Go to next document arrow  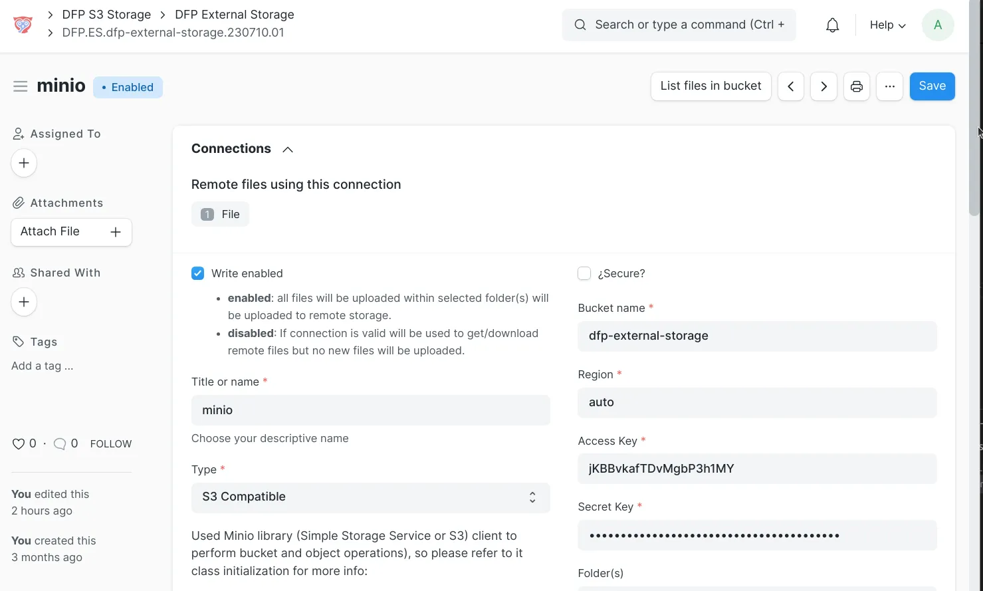point(823,86)
